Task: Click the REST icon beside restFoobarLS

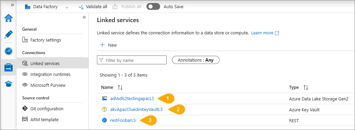Action: click(104, 120)
